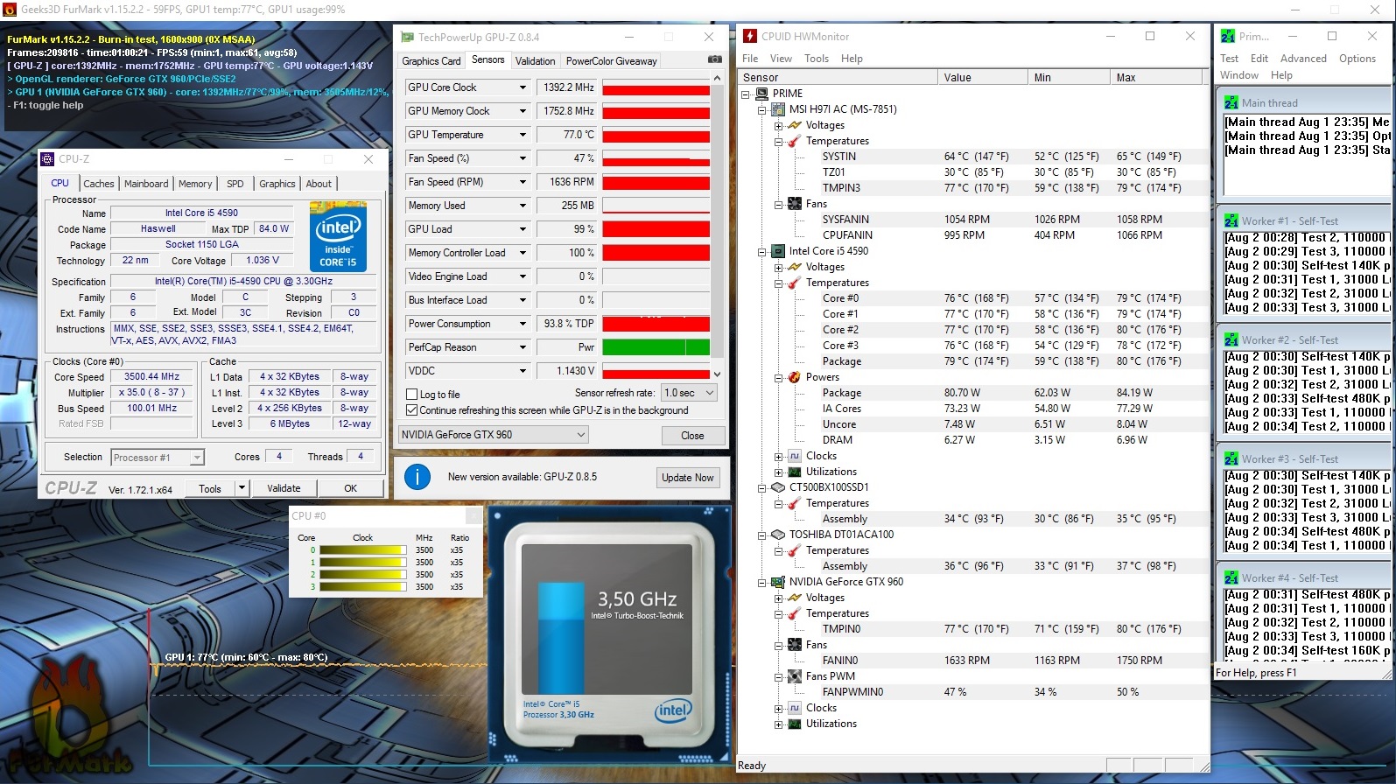This screenshot has height=784, width=1396.
Task: Open HWMonitor Tools menu
Action: [817, 59]
